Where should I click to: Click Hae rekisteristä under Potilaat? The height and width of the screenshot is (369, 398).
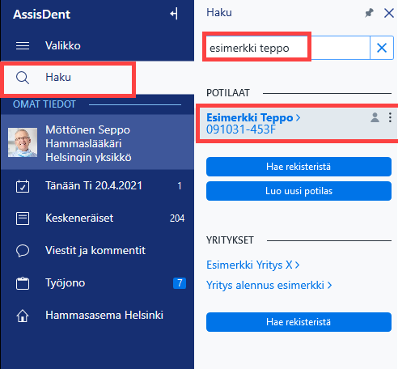point(298,167)
